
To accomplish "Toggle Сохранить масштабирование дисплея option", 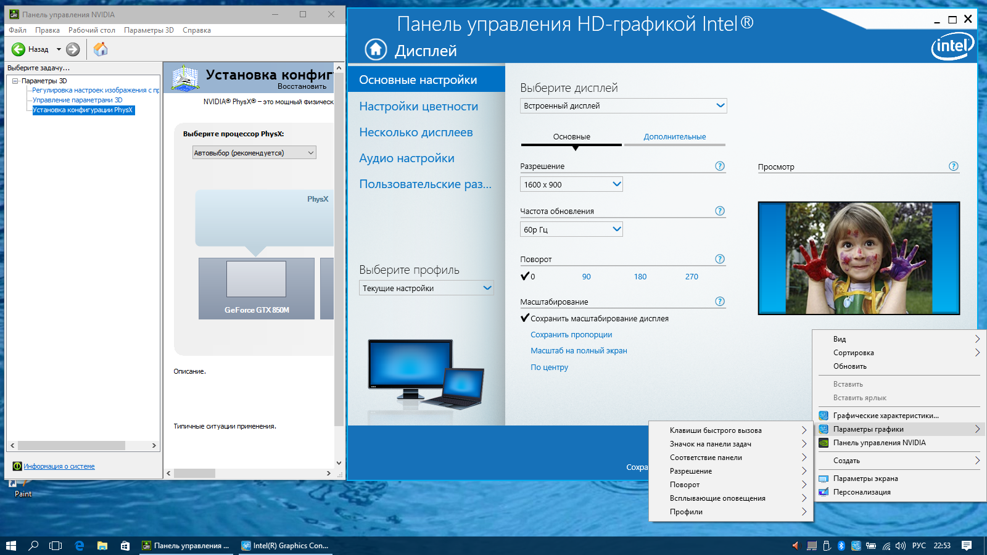I will tap(595, 319).
